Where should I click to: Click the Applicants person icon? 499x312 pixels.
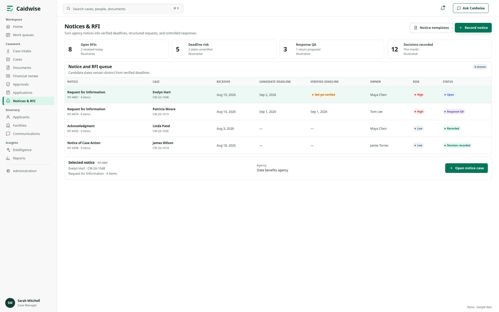click(x=8, y=117)
